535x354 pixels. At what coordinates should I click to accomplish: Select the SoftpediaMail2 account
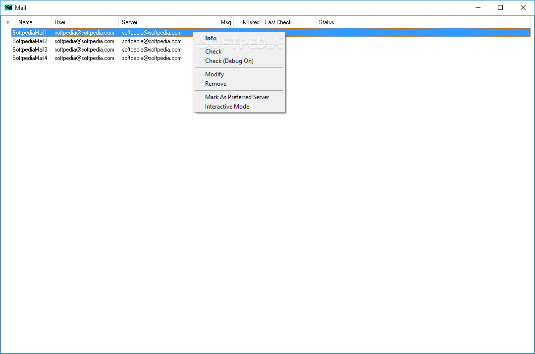30,41
